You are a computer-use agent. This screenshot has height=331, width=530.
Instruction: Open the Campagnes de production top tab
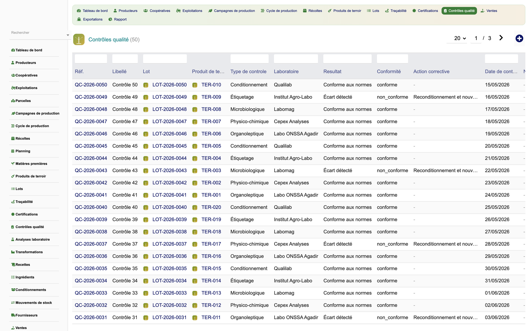pos(232,11)
